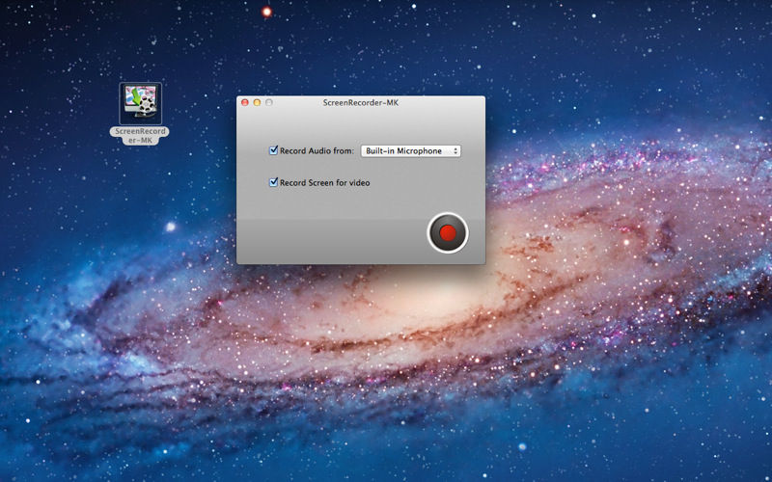Toggle the Record Screen for video checkbox
Image resolution: width=772 pixels, height=482 pixels.
coord(274,182)
